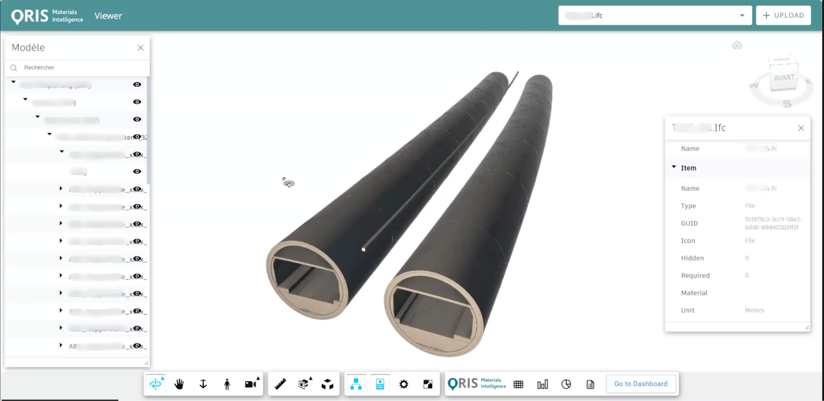Viewport: 824px width, 401px height.
Task: Select the Orbit tool in toolbar
Action: tap(155, 384)
